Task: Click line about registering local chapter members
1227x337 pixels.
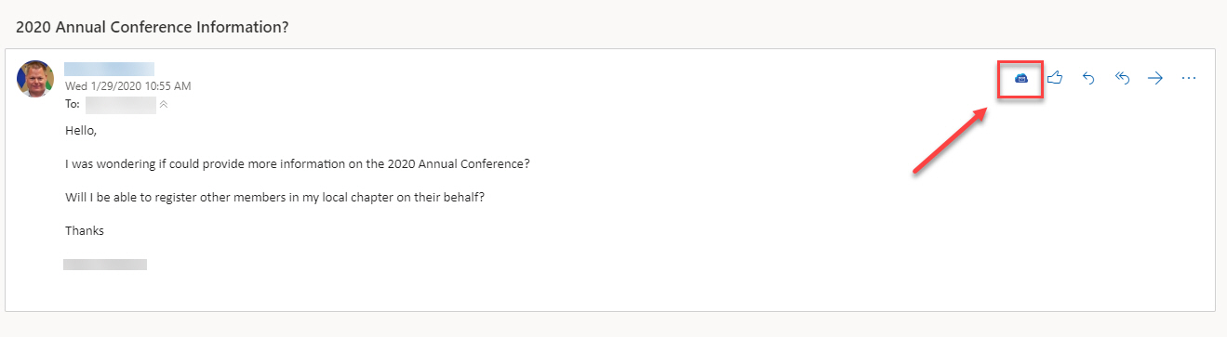Action: coord(276,198)
